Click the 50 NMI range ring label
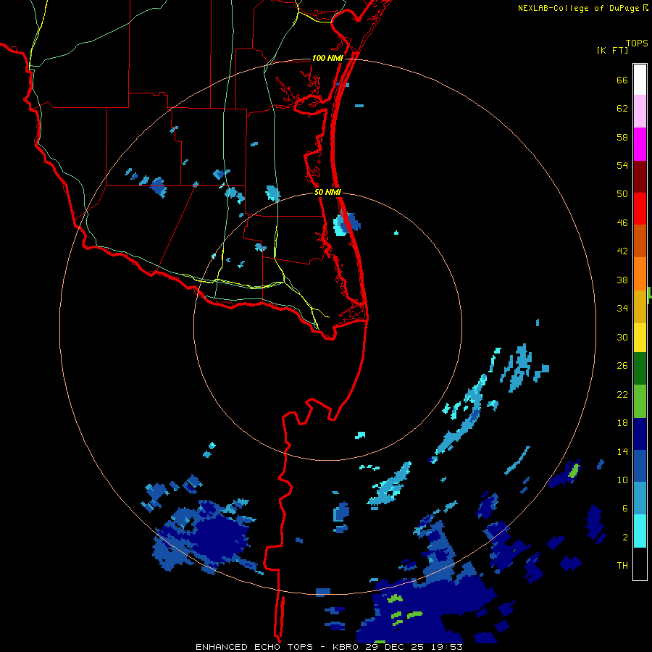652x652 pixels. pos(327,192)
